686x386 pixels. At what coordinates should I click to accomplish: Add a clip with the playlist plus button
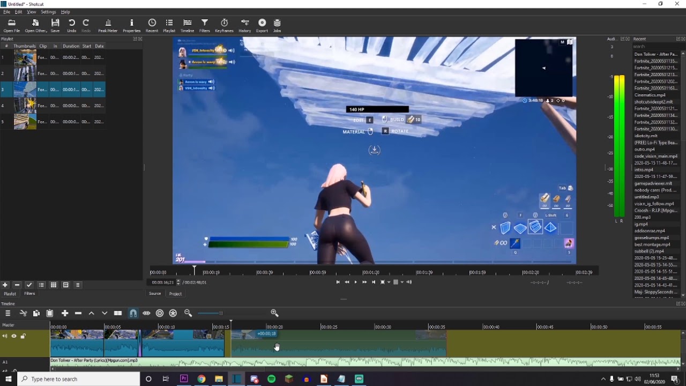[5, 285]
